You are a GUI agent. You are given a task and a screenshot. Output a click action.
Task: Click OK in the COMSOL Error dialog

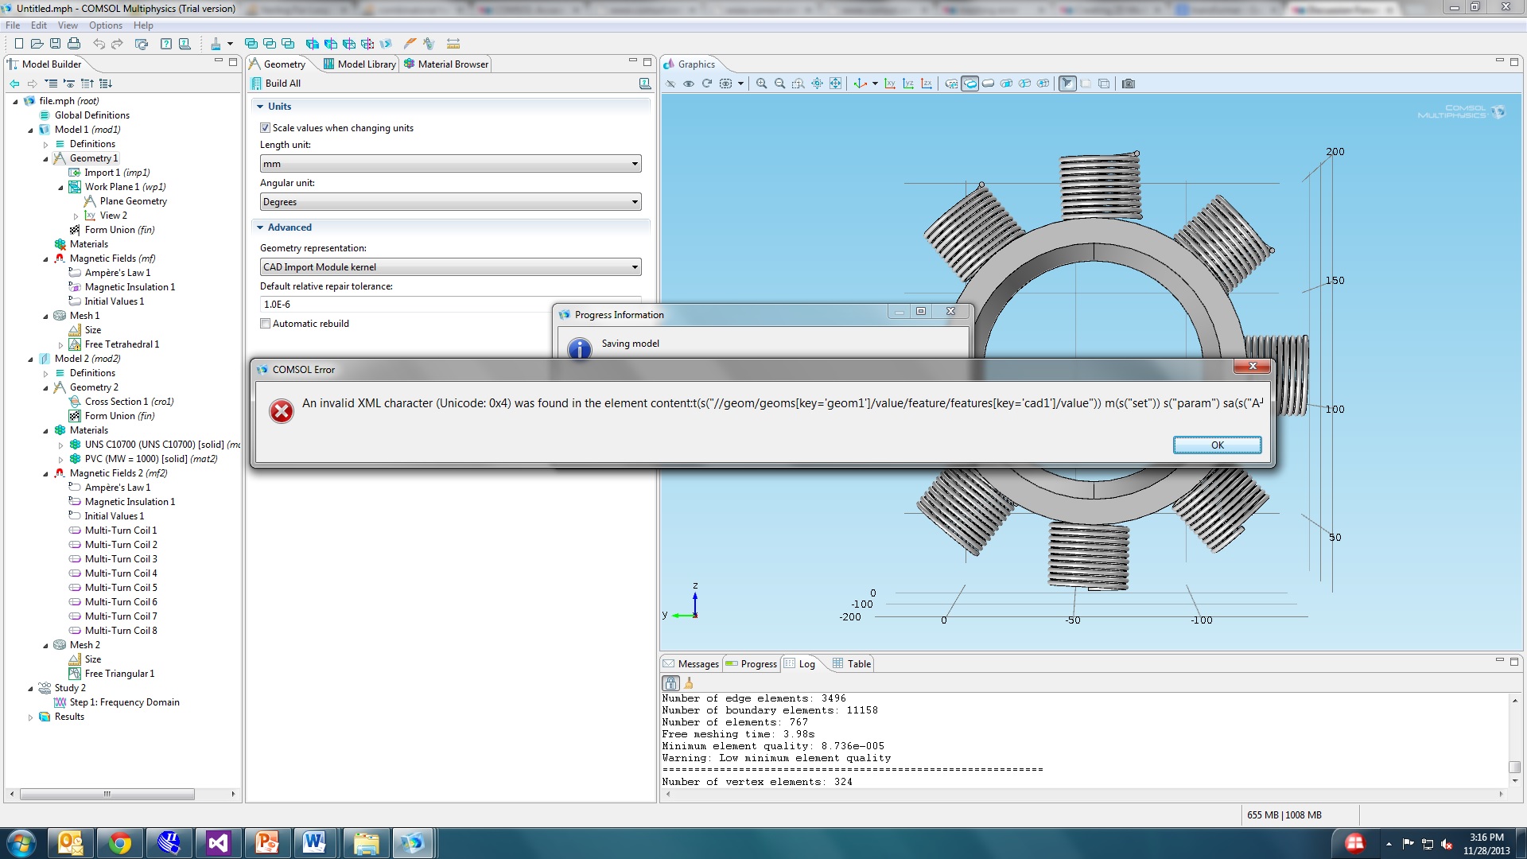1216,445
